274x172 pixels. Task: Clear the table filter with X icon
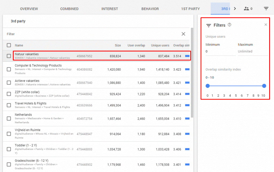tap(183, 34)
